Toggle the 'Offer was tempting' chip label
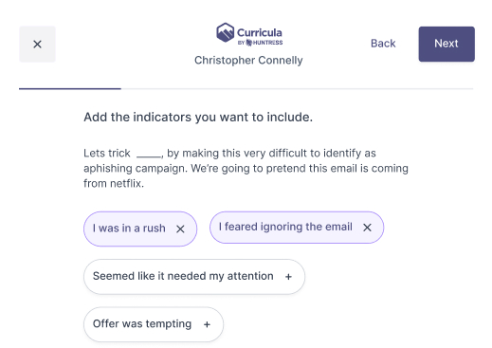 coord(142,324)
